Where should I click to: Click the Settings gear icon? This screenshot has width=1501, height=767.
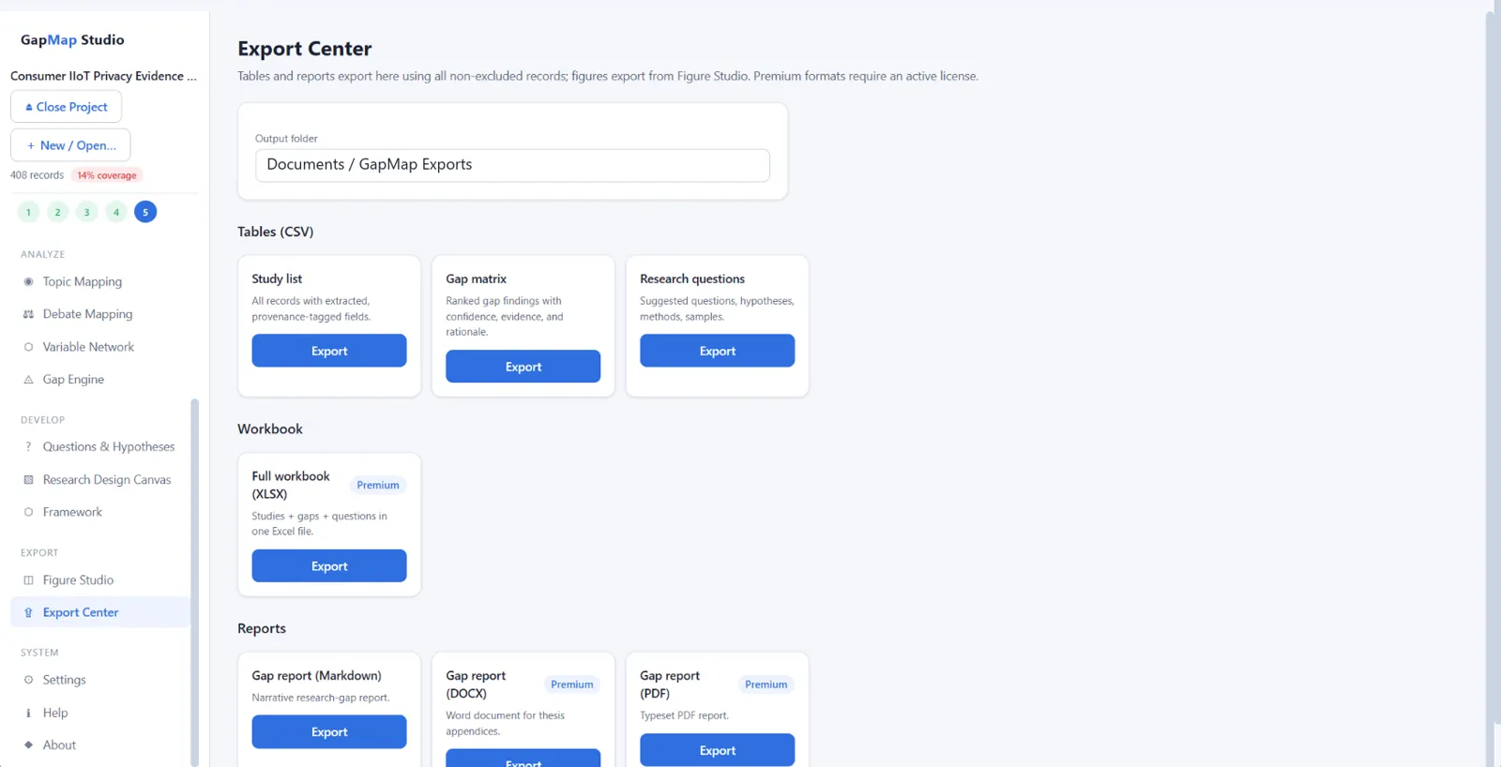point(28,680)
